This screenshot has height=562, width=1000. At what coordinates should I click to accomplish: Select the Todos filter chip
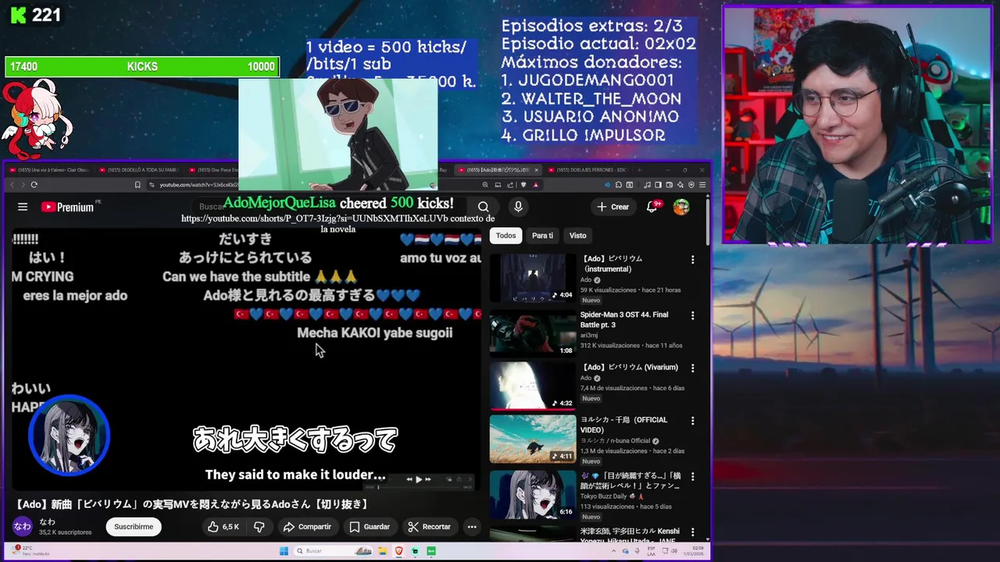[505, 236]
